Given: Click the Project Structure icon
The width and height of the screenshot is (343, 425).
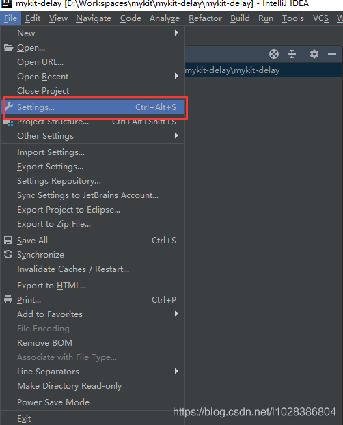Looking at the screenshot, I should [8, 122].
